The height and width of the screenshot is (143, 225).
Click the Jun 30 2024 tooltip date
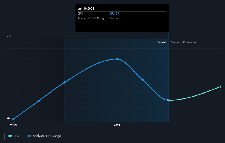pyautogui.click(x=86, y=9)
